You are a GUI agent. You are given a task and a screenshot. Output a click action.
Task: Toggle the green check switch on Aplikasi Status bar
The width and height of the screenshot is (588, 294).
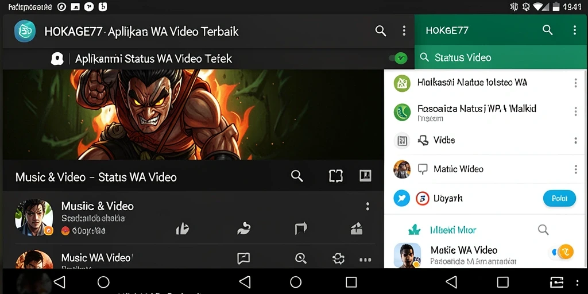399,58
